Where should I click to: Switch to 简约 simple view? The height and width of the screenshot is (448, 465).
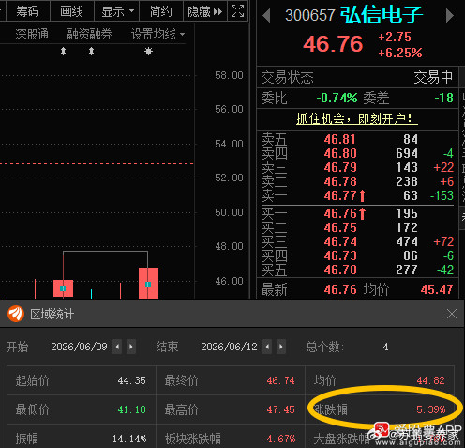click(161, 11)
